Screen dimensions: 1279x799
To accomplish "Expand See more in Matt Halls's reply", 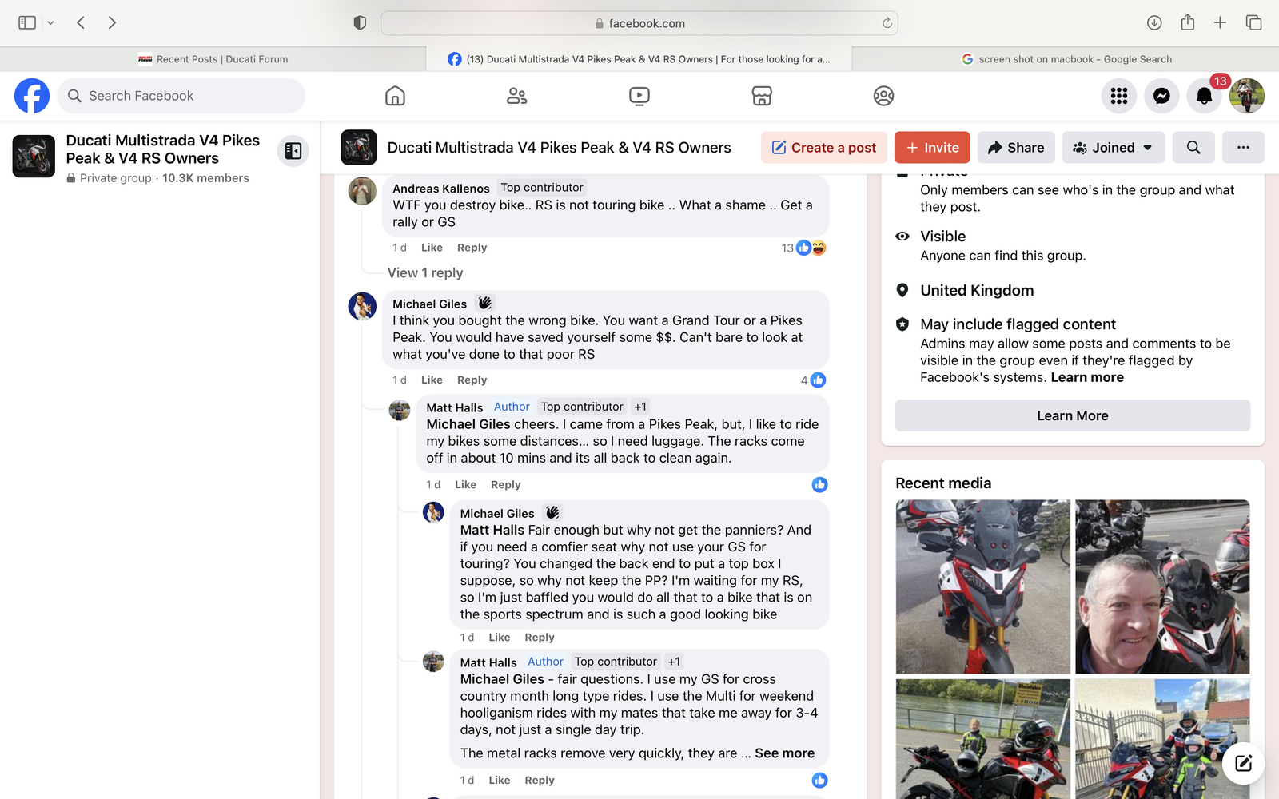I will 784,753.
